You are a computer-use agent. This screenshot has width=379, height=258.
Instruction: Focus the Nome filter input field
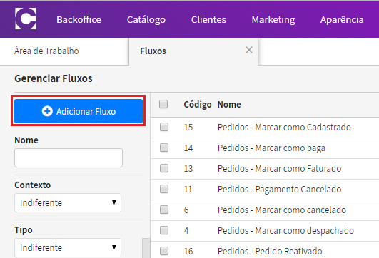point(69,158)
